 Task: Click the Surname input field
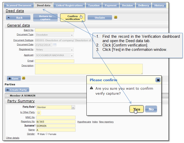(56, 126)
